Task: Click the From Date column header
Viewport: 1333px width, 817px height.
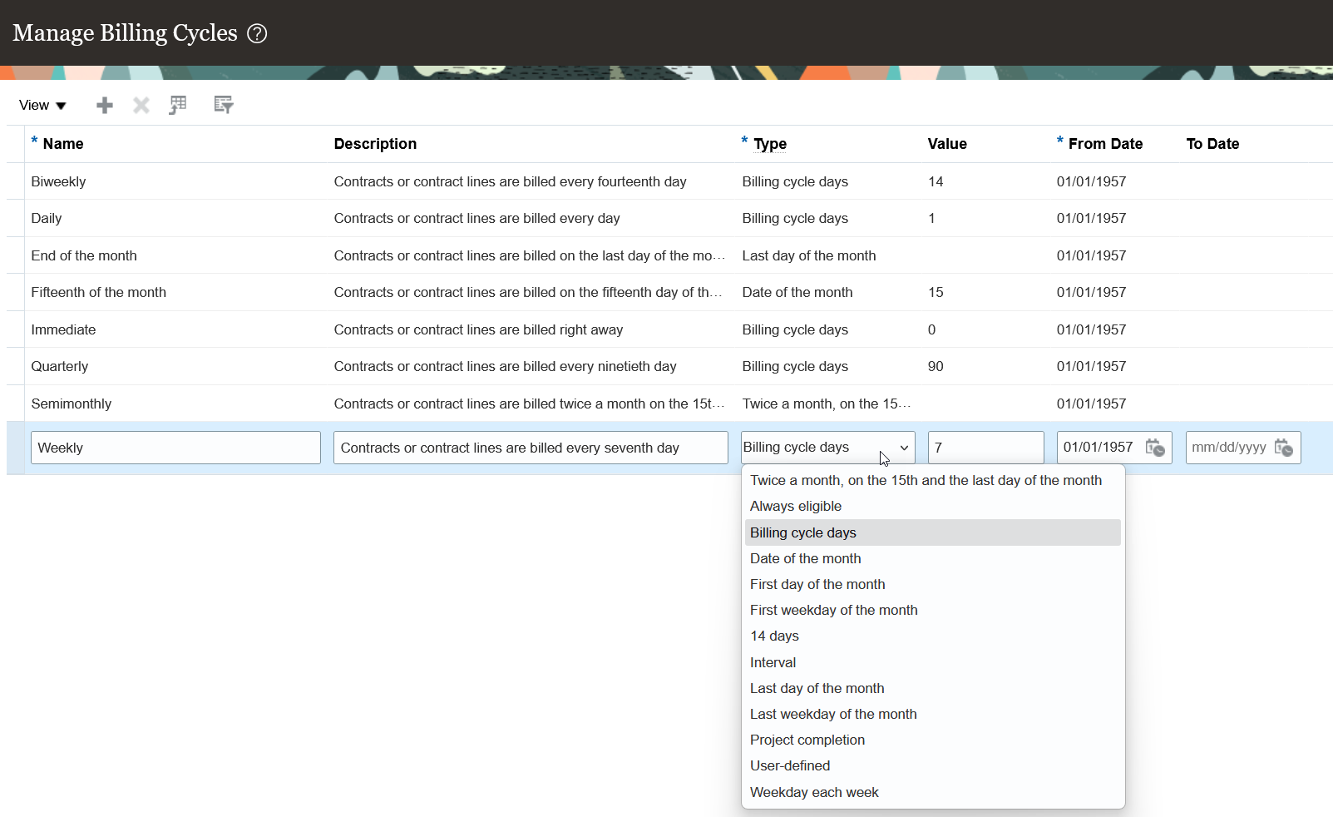Action: coord(1105,144)
